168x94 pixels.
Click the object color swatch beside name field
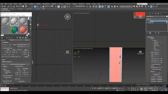[x=167, y=16]
